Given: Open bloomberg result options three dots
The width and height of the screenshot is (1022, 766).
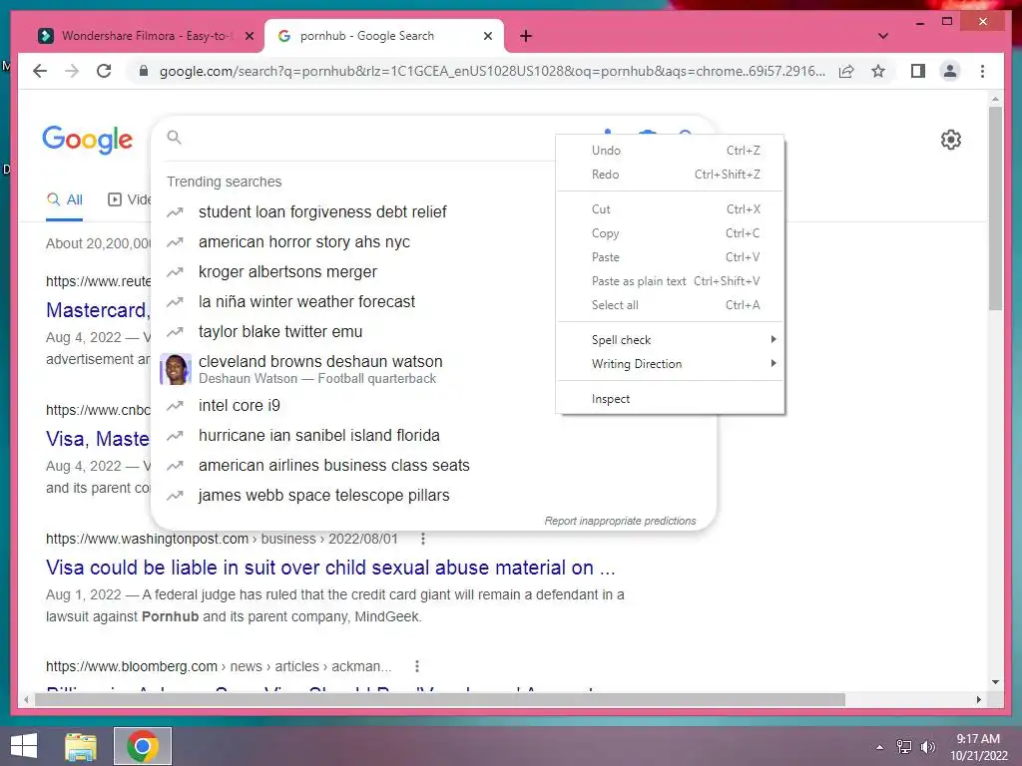Looking at the screenshot, I should tap(417, 666).
